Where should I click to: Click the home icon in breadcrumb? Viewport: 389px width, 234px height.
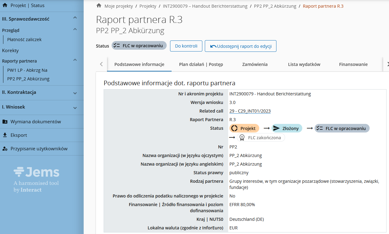(x=99, y=6)
